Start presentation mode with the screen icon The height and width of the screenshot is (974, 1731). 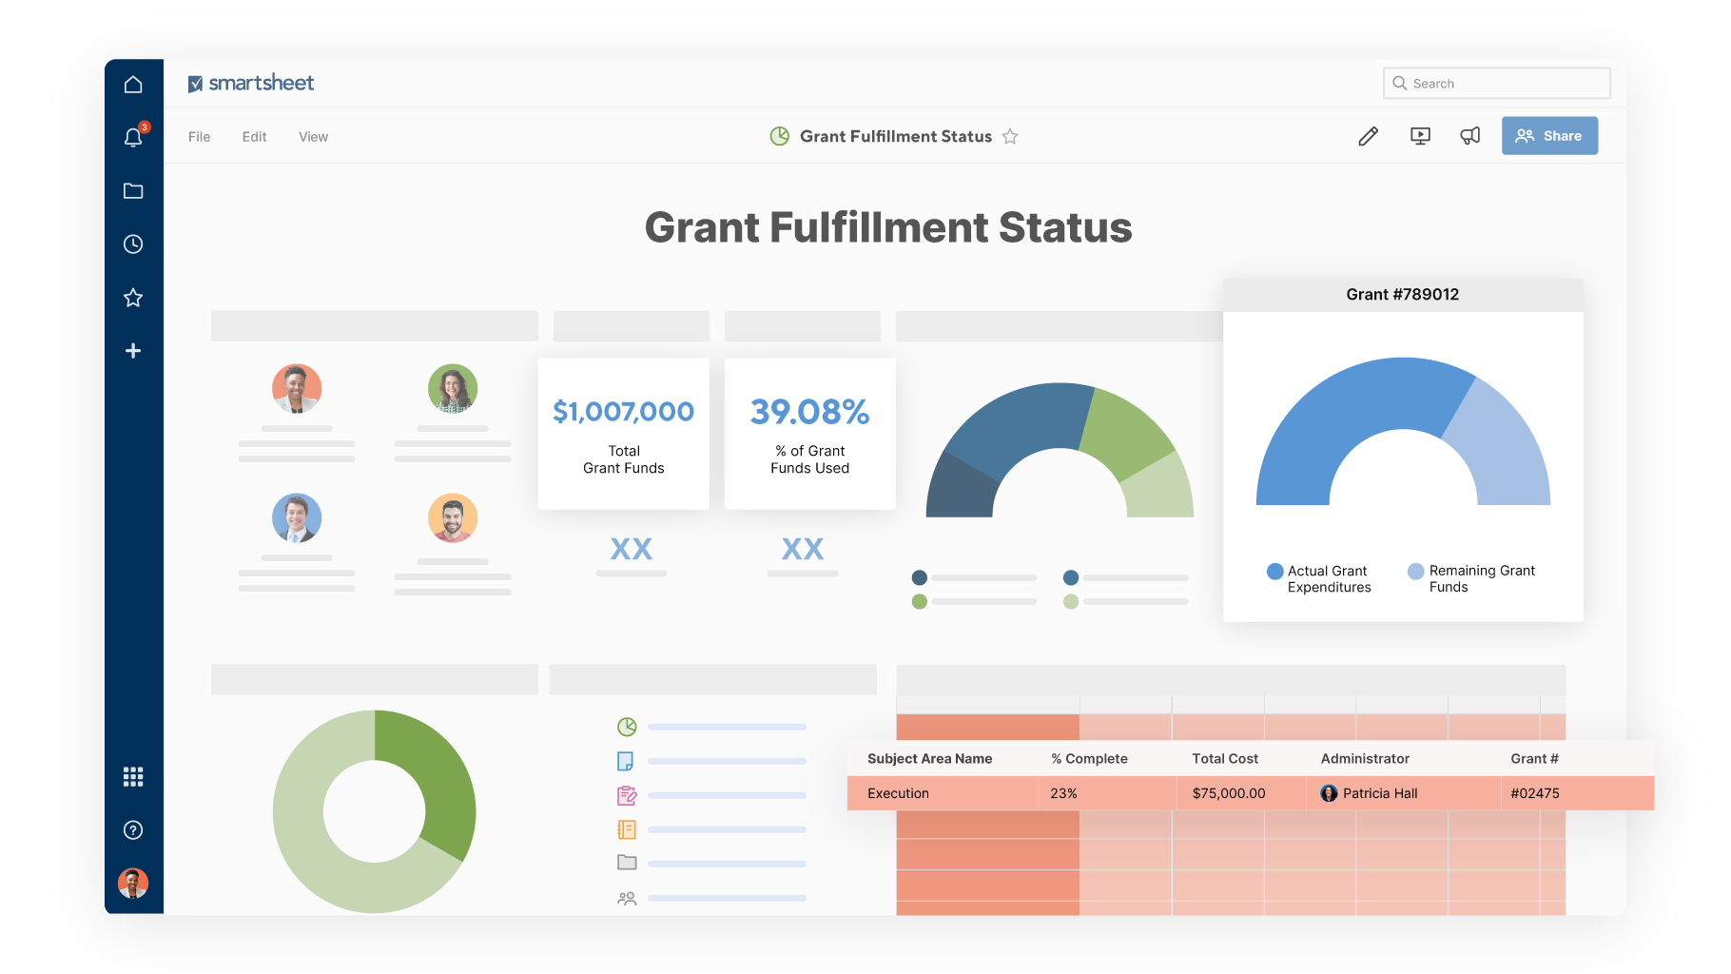[x=1420, y=136]
